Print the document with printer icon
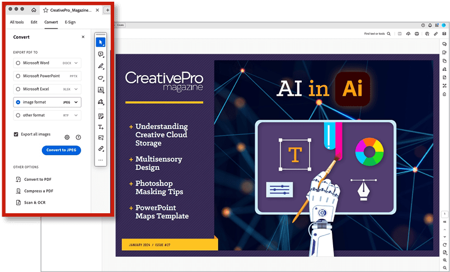The width and height of the screenshot is (450, 272). (x=417, y=34)
